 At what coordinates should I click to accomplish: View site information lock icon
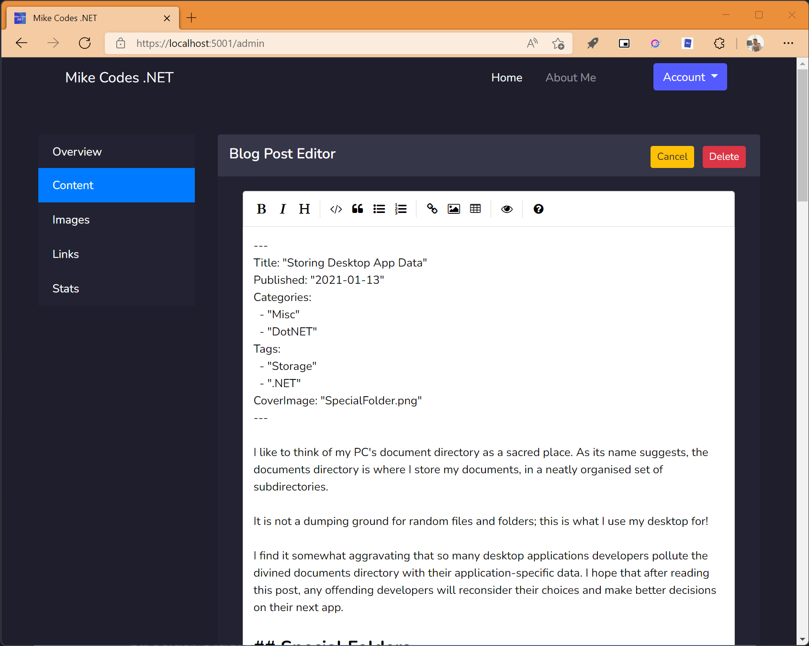point(121,44)
